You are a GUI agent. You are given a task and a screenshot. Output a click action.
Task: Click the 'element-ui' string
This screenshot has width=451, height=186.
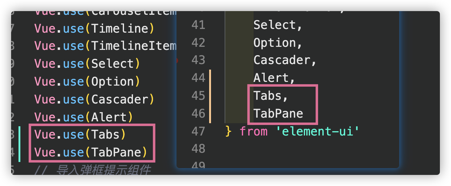(x=317, y=131)
